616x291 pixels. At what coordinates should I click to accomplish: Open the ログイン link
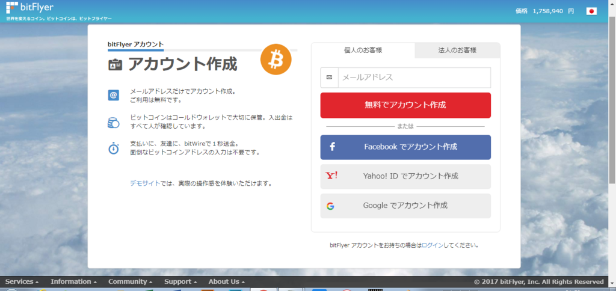(x=433, y=245)
